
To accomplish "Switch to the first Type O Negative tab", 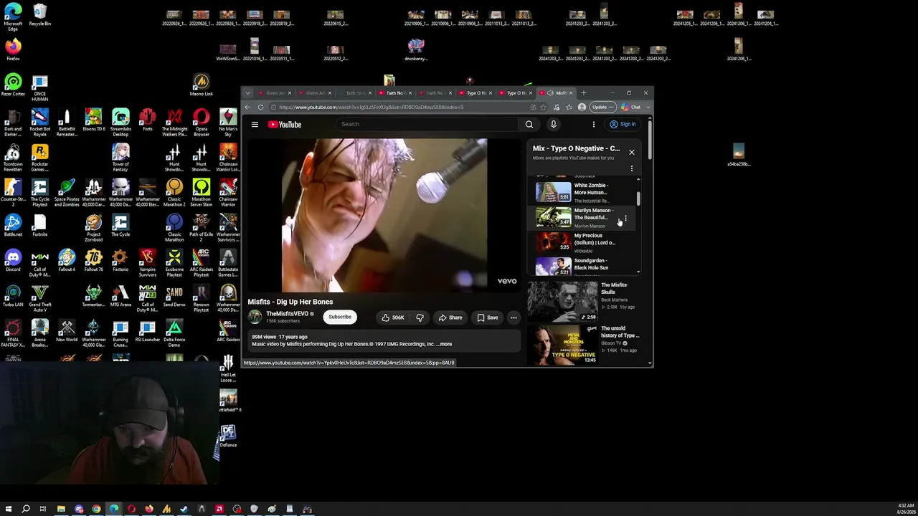I will pyautogui.click(x=475, y=93).
